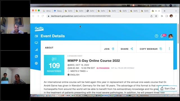
Task: Switch to the GoTo tab with globe icon
Action: click(91, 11)
